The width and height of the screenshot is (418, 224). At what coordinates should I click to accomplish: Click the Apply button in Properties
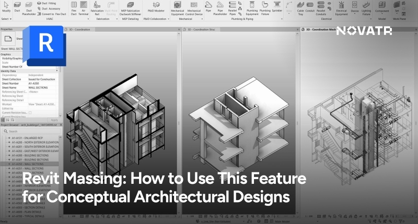[x=54, y=120]
